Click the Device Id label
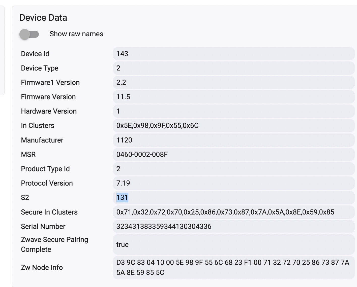 point(35,54)
